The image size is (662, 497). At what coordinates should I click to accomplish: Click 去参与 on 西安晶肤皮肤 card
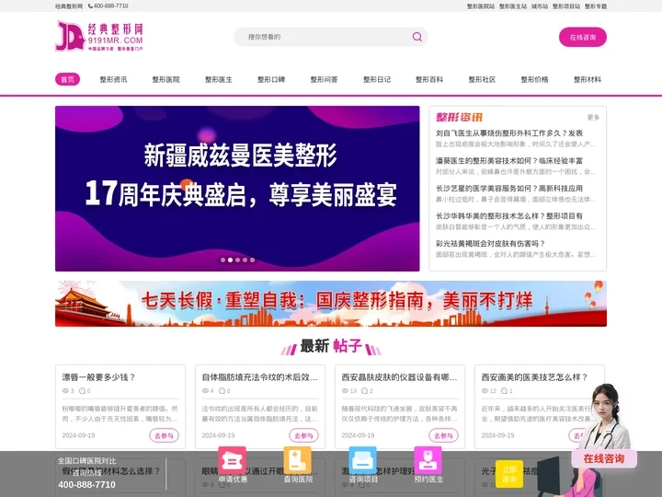point(443,435)
